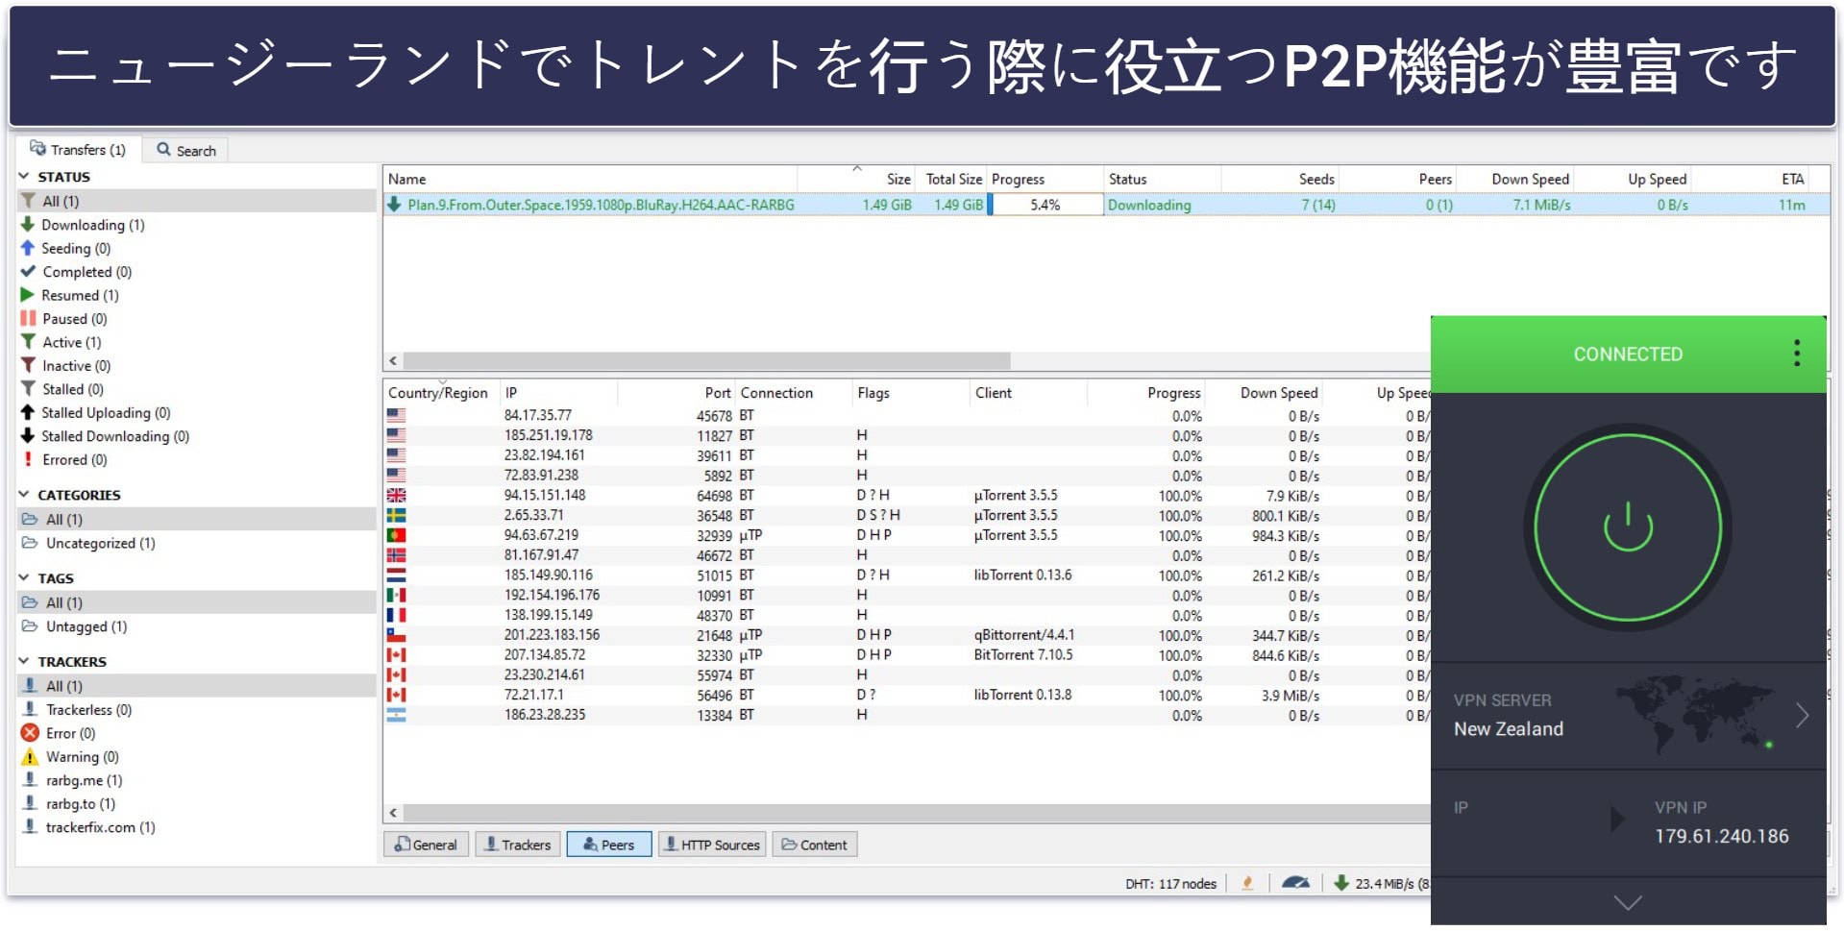Viewport: 1844px width, 931px height.
Task: Click the qBittorrent/4.4.1 client cell
Action: pyautogui.click(x=1023, y=635)
